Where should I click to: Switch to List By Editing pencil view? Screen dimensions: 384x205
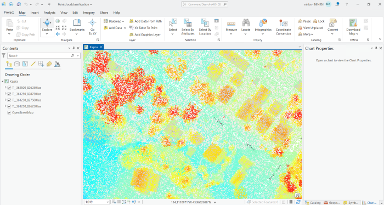click(x=33, y=64)
